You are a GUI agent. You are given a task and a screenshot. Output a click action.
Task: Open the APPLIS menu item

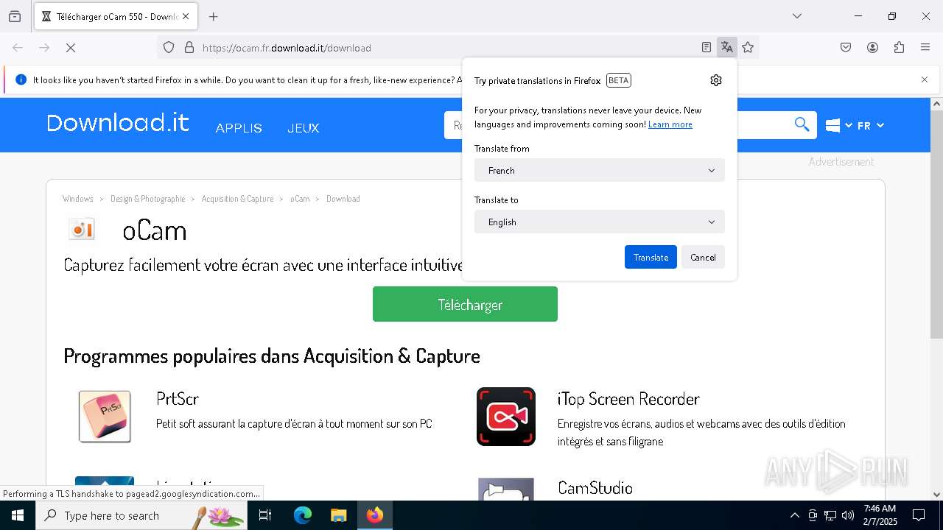click(x=239, y=128)
